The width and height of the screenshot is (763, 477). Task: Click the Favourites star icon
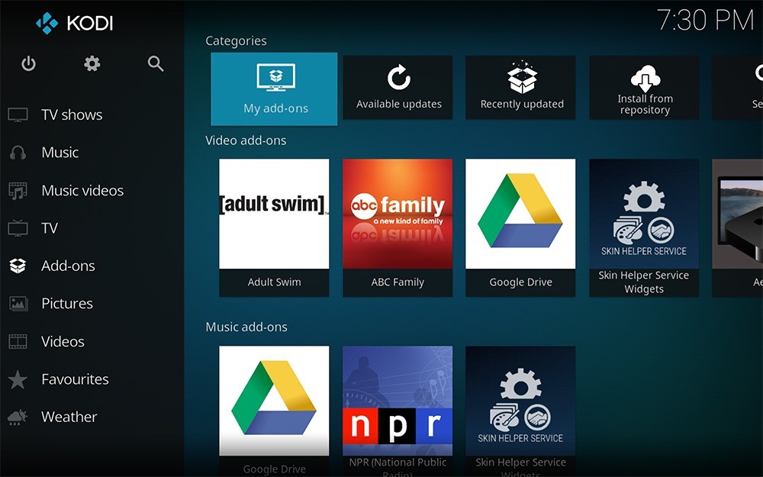tap(18, 379)
